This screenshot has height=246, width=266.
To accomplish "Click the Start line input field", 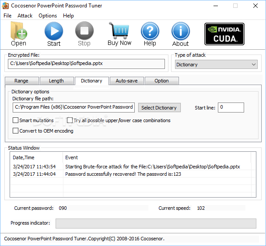I will (231, 107).
